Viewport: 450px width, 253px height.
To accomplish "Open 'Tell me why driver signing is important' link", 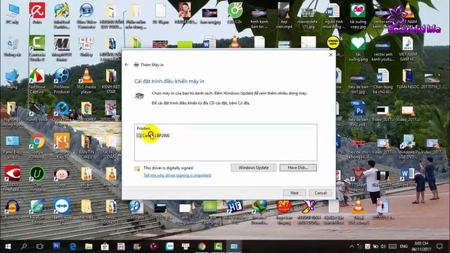I will tap(177, 175).
